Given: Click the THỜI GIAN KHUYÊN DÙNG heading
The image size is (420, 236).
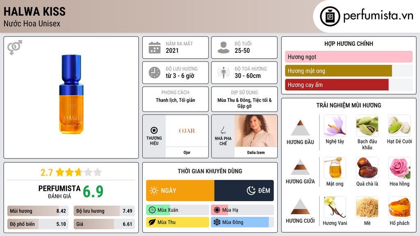Looking at the screenshot, I should (210, 171).
